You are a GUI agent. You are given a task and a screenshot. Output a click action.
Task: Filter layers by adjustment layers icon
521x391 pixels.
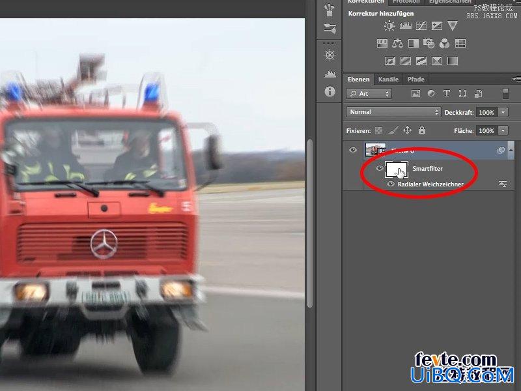click(x=431, y=93)
